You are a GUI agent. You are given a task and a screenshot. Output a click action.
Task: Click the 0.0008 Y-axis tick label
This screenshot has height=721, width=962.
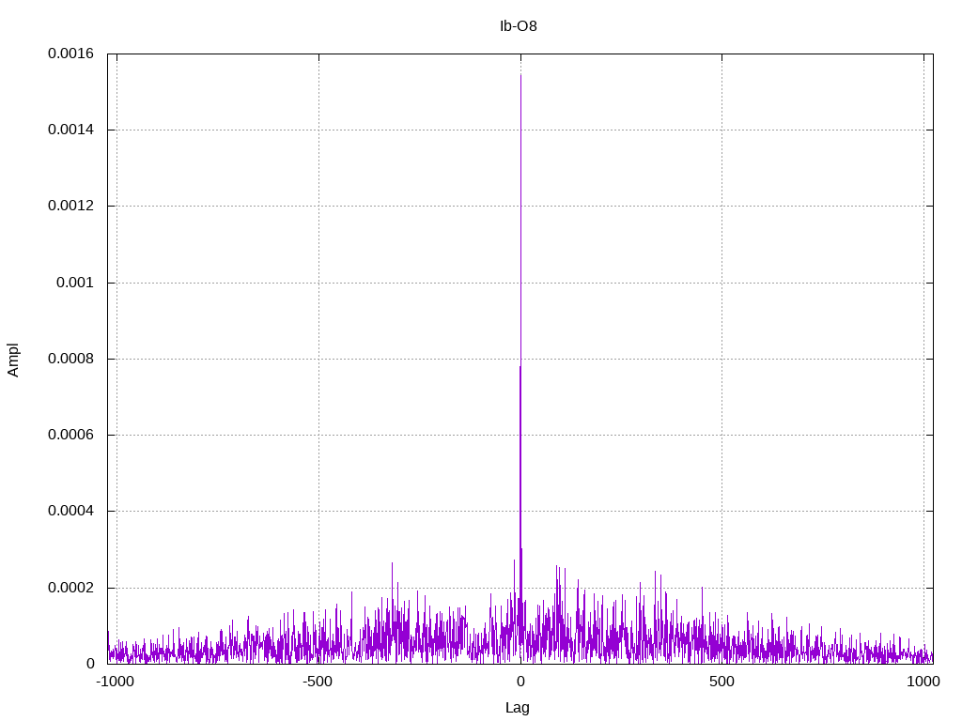(71, 359)
